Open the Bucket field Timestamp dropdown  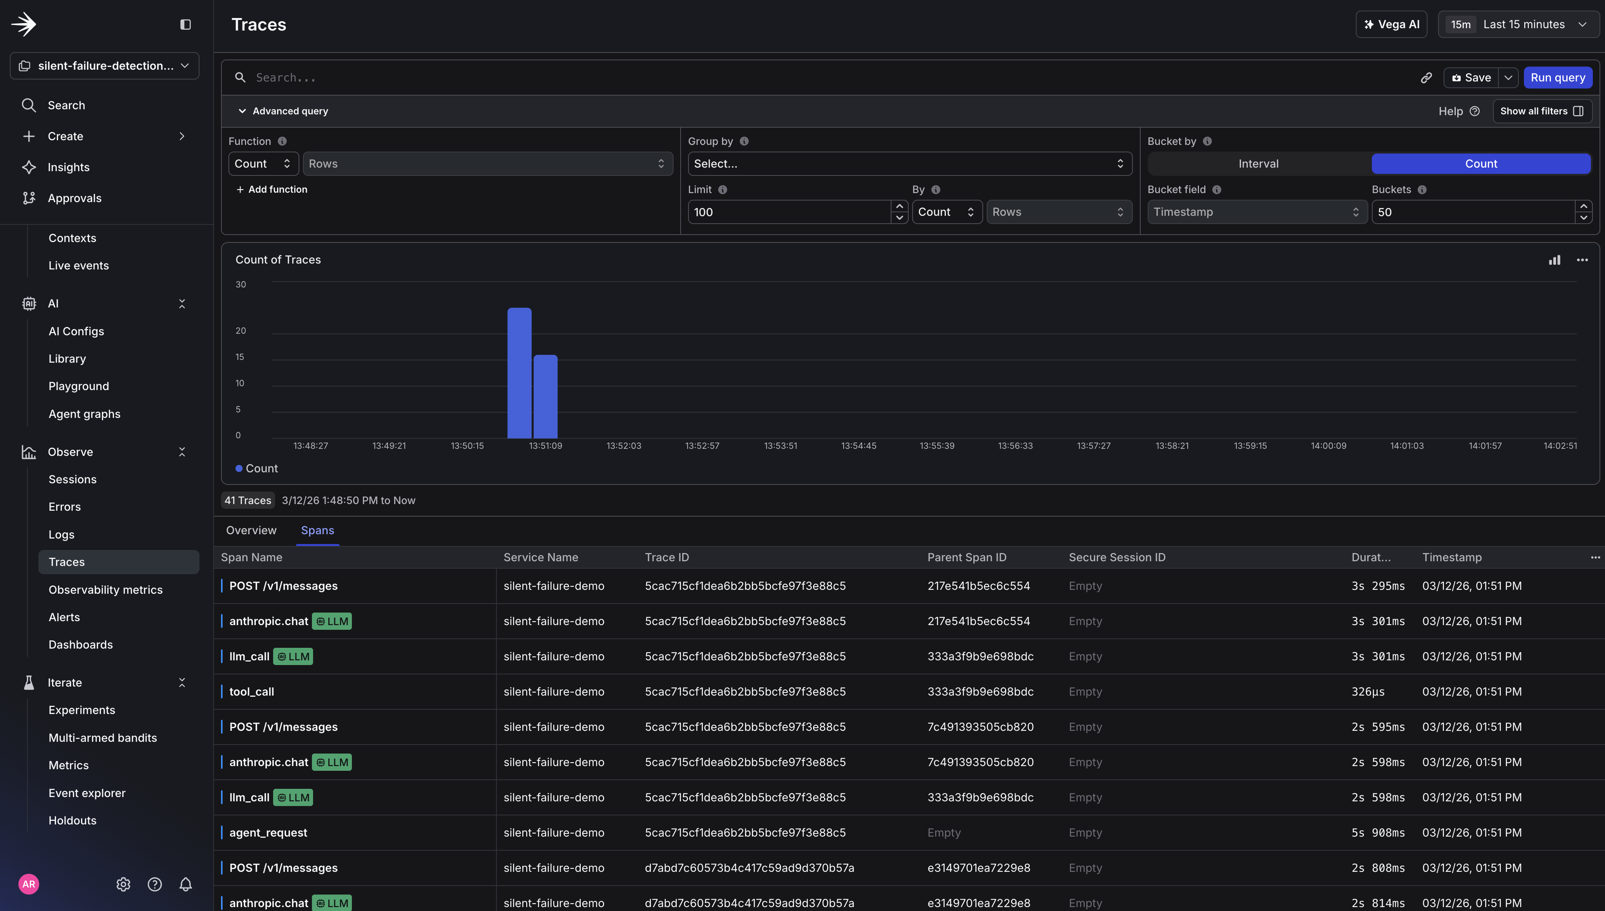tap(1256, 211)
